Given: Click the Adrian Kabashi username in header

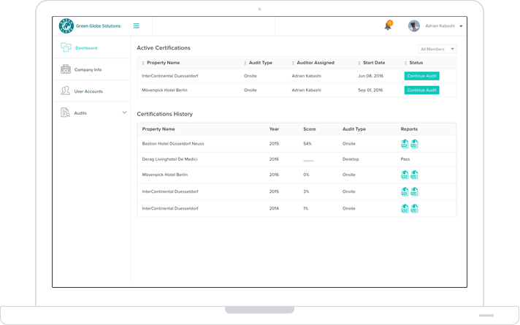Looking at the screenshot, I should (x=440, y=26).
